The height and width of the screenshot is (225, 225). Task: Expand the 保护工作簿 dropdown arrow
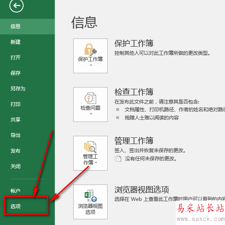tap(91, 65)
